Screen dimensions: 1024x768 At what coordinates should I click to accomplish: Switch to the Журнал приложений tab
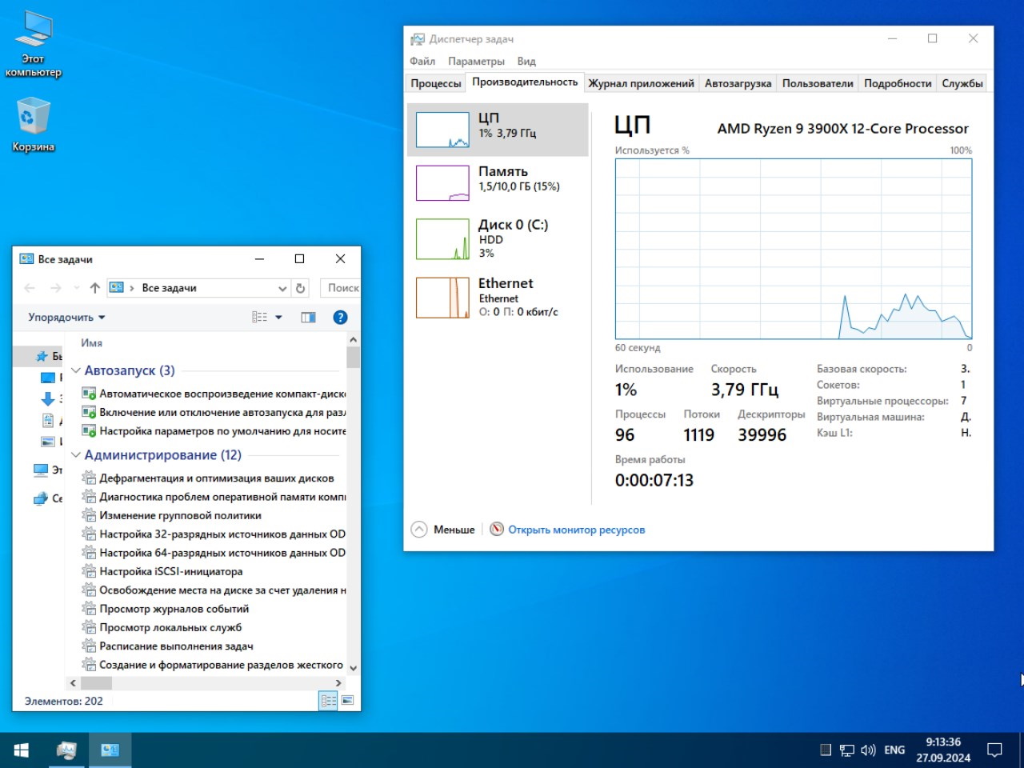642,83
